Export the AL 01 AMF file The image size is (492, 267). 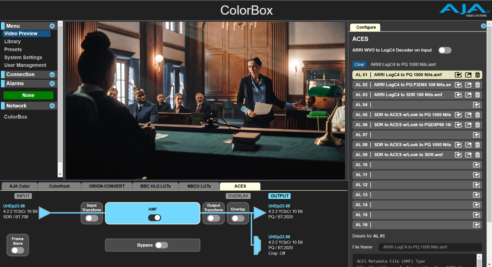coord(468,75)
